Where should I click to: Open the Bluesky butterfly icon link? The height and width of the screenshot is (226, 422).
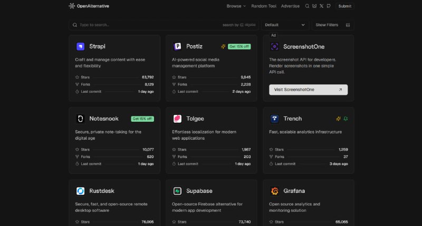click(x=314, y=6)
